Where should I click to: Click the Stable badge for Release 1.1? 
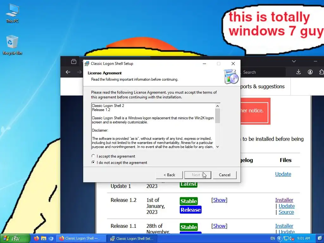[189, 227]
